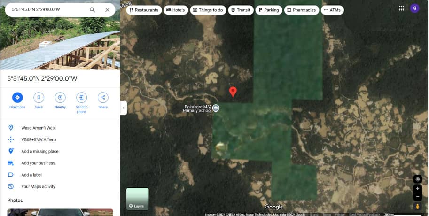Screen dimensions: 429x216
Task: Click Add a label
Action: [x=60, y=175]
